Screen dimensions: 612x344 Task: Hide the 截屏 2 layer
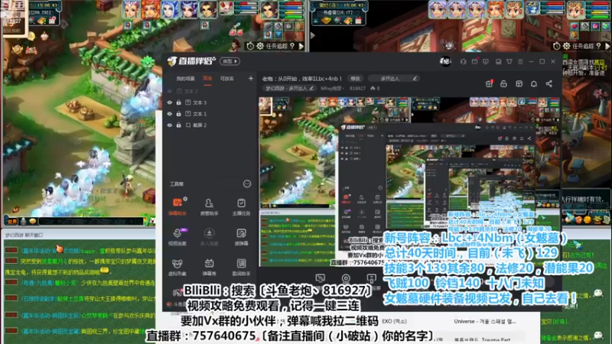pyautogui.click(x=169, y=125)
